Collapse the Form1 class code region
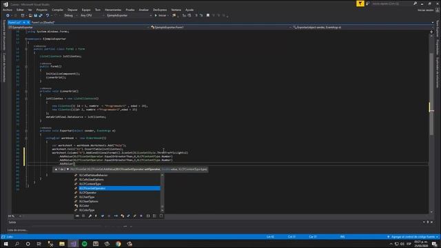Image resolution: width=441 pixels, height=248 pixels. pos(26,49)
